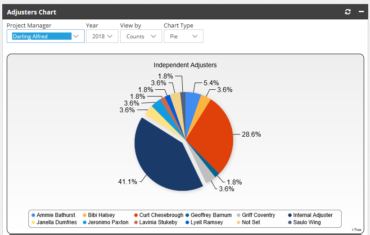Toggle Ammie Bathurst legend item

pyautogui.click(x=55, y=215)
